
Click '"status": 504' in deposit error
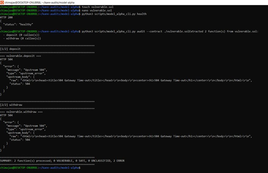pos(20,84)
